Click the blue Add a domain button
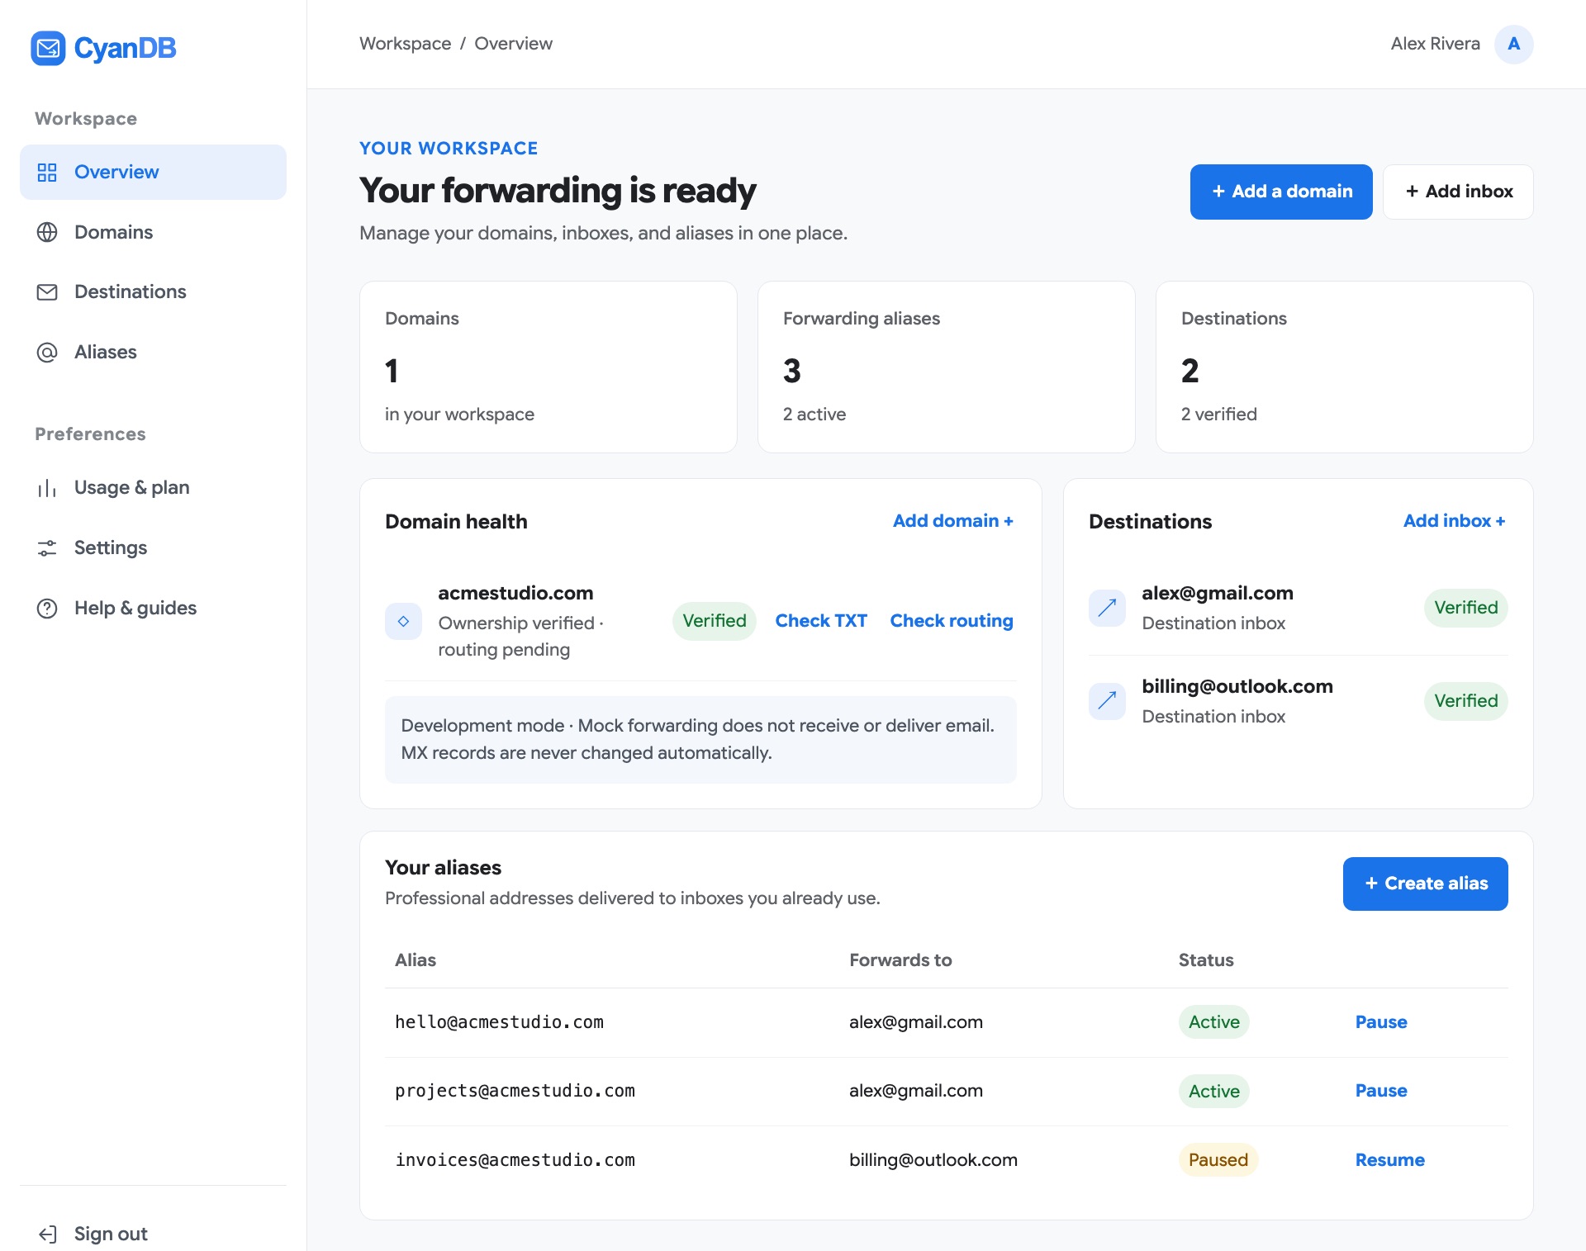 [1281, 192]
